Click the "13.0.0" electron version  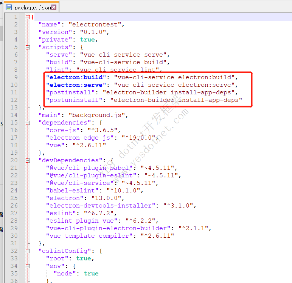pyautogui.click(x=106, y=198)
